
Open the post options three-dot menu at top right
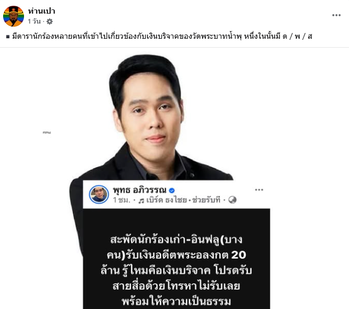[336, 15]
